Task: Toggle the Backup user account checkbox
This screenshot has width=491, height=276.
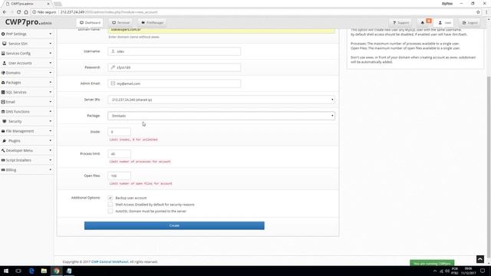Action: pos(110,198)
